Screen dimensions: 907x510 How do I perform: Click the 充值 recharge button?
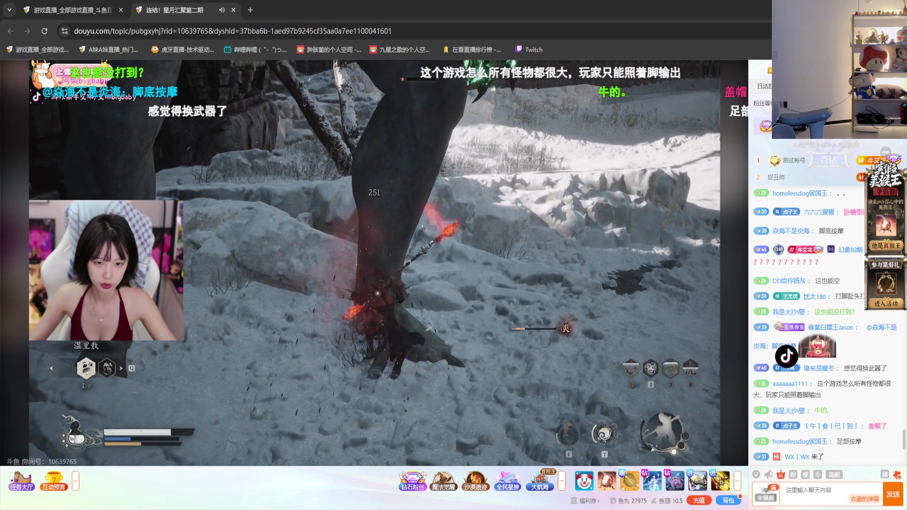point(699,501)
